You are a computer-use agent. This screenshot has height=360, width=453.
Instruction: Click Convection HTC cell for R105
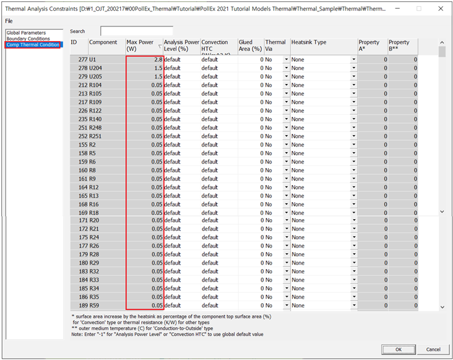pos(218,93)
